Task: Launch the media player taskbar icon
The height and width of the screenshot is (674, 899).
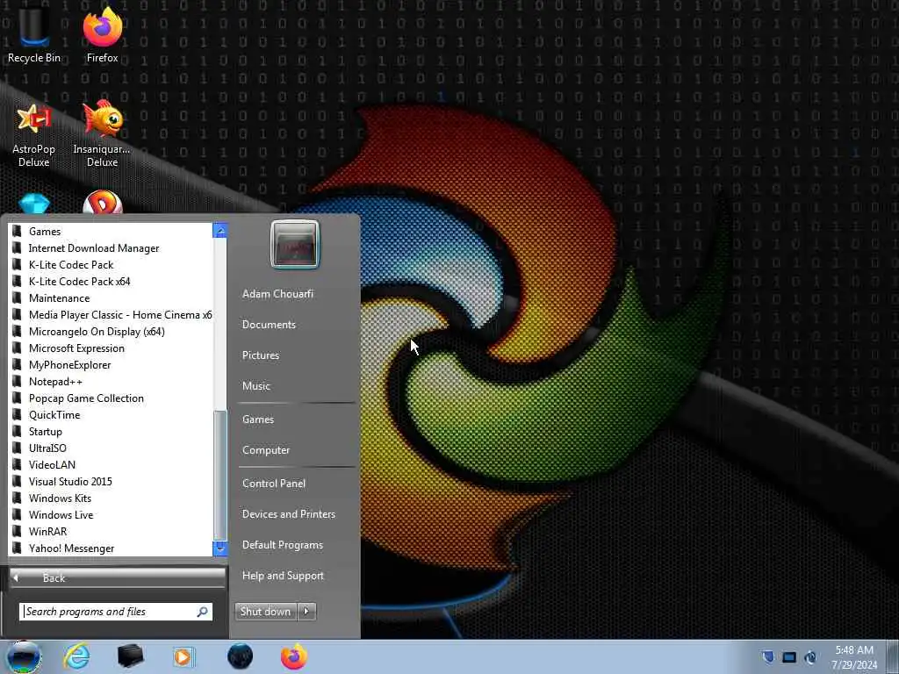Action: pos(183,656)
